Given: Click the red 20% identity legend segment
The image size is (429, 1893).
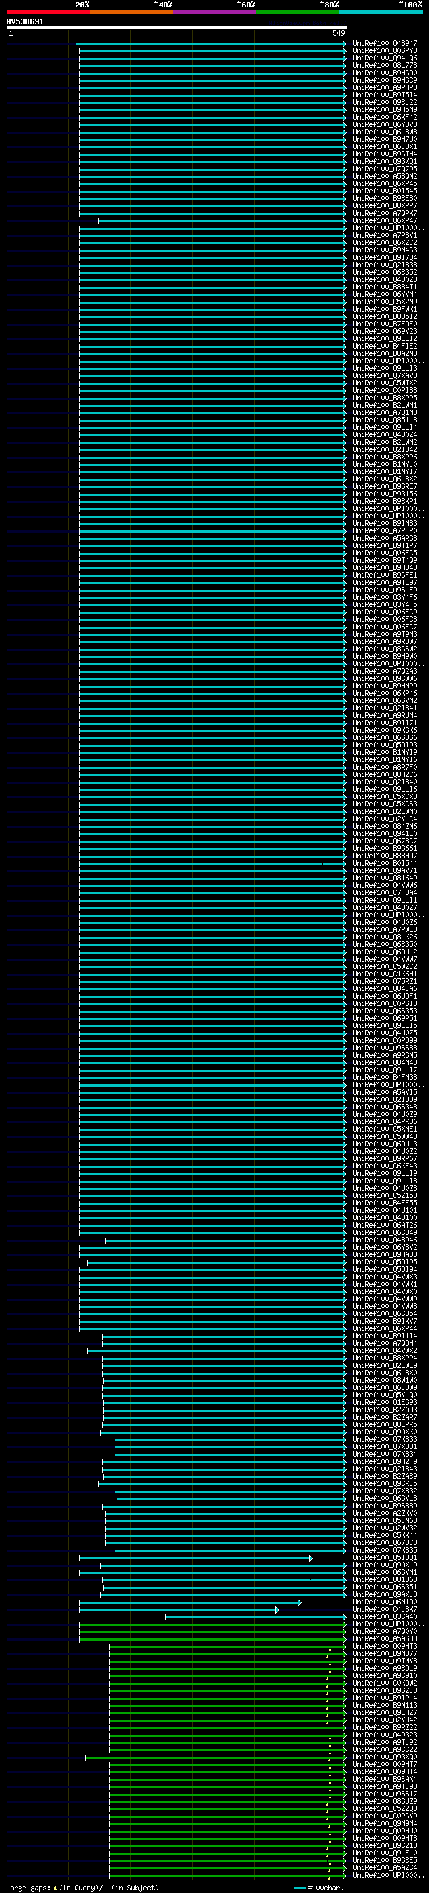Looking at the screenshot, I should click(48, 12).
